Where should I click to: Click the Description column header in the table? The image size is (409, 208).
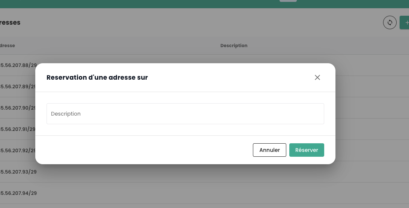click(x=234, y=46)
